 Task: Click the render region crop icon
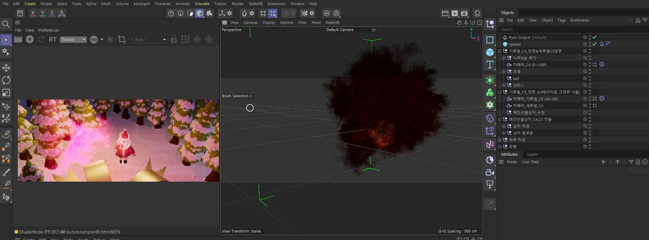(122, 39)
